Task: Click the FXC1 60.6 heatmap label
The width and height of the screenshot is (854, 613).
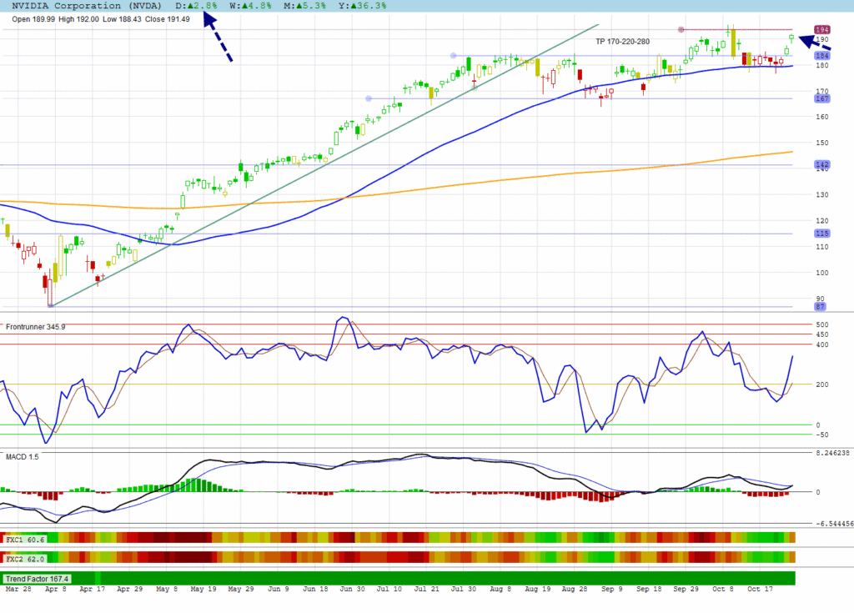Action: click(25, 539)
